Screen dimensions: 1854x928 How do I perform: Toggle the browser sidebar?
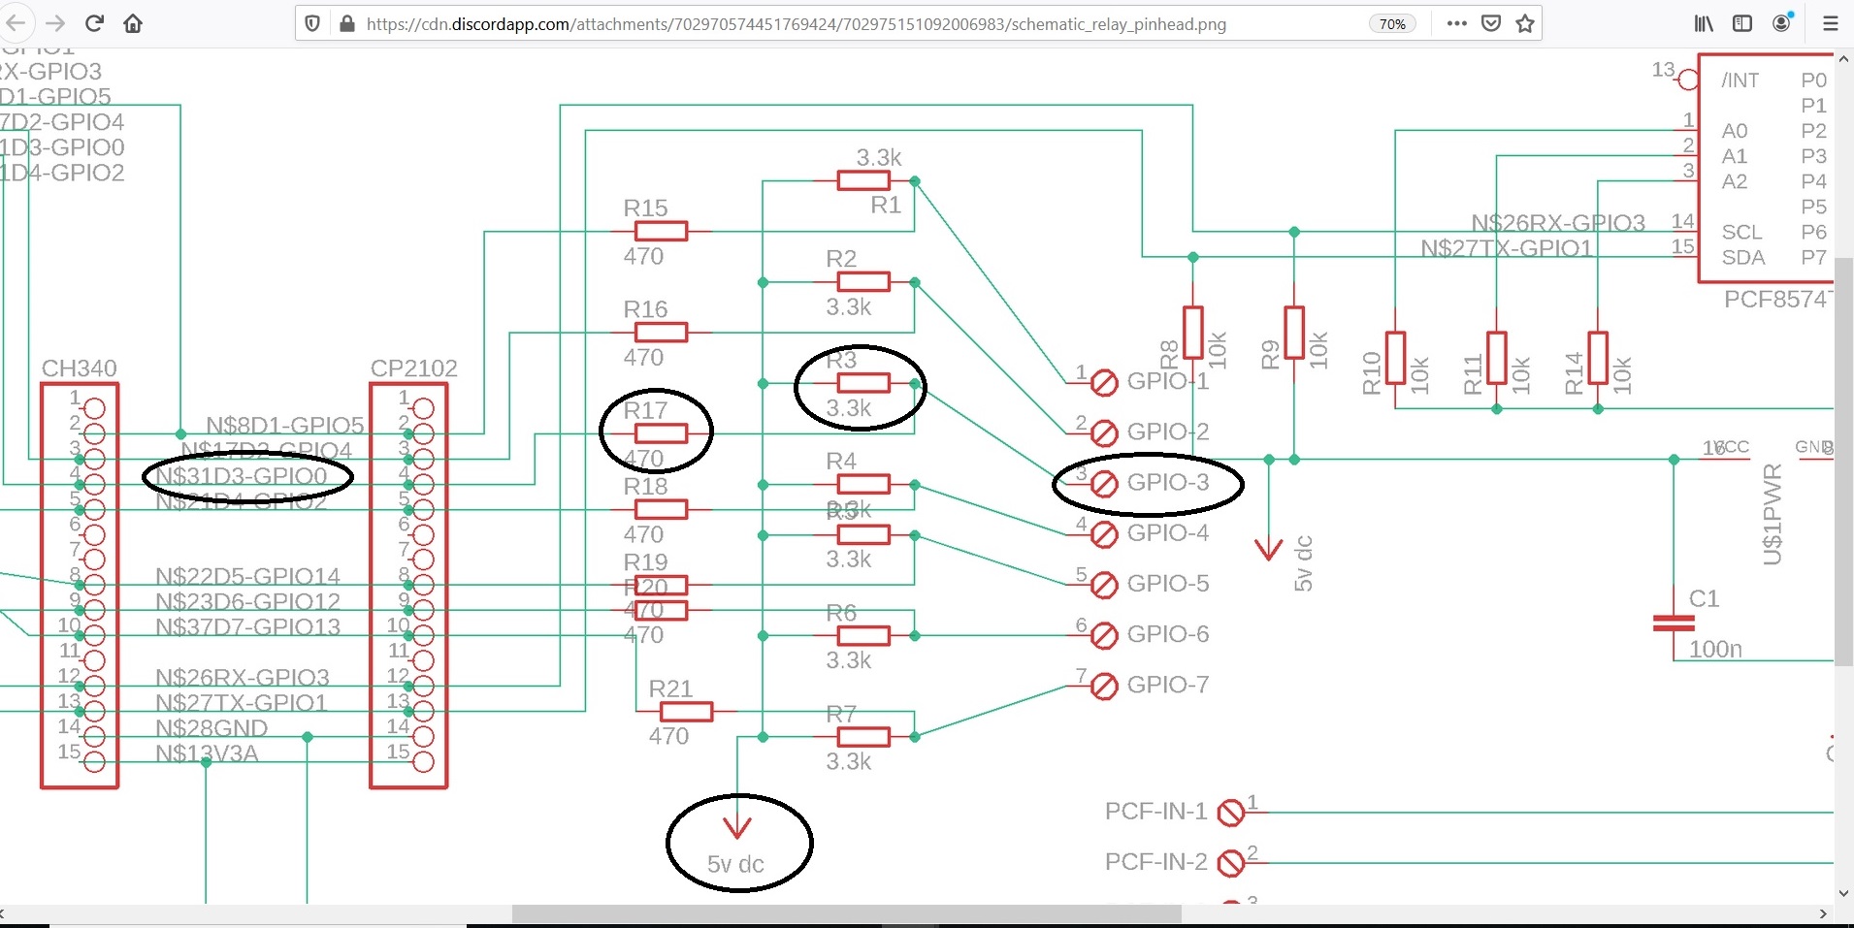(1742, 23)
